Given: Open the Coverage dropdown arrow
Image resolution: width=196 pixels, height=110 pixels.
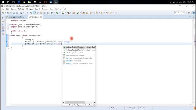Looking at the screenshot, I should tap(65, 13).
